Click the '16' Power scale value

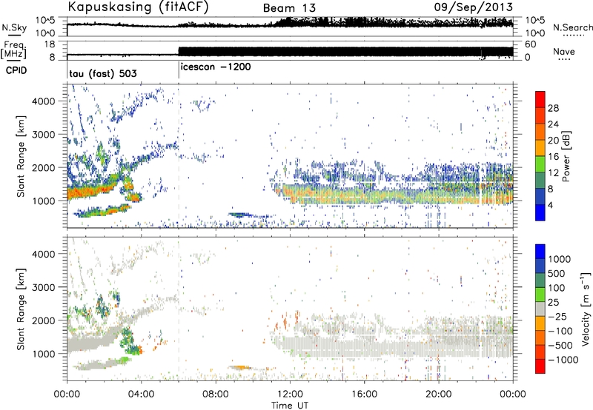pos(553,157)
